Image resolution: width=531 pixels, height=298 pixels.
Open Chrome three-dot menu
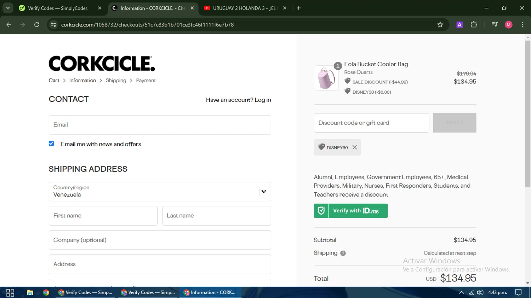click(523, 25)
